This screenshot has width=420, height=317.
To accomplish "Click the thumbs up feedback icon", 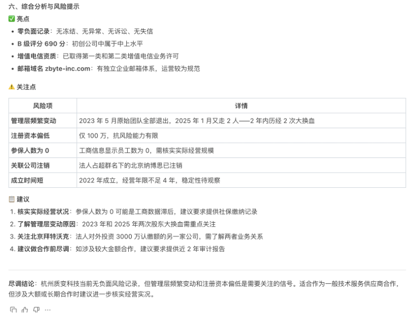I will point(25,310).
